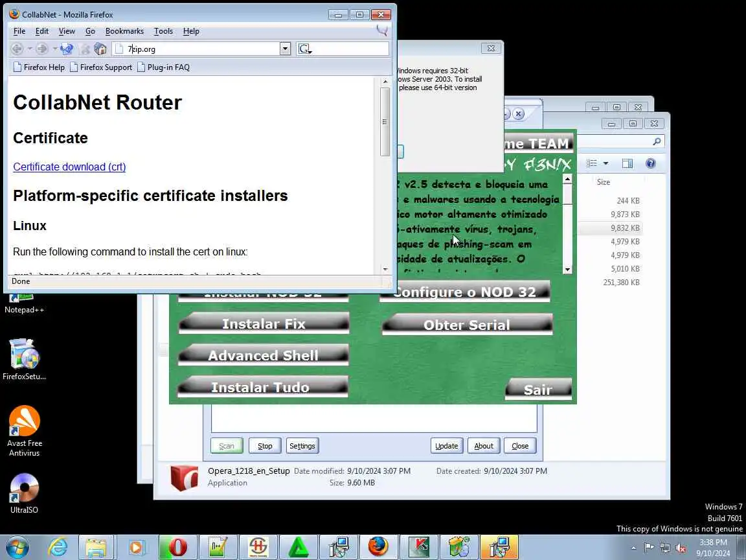
Task: Click Opera installer icon in details pane
Action: [184, 478]
